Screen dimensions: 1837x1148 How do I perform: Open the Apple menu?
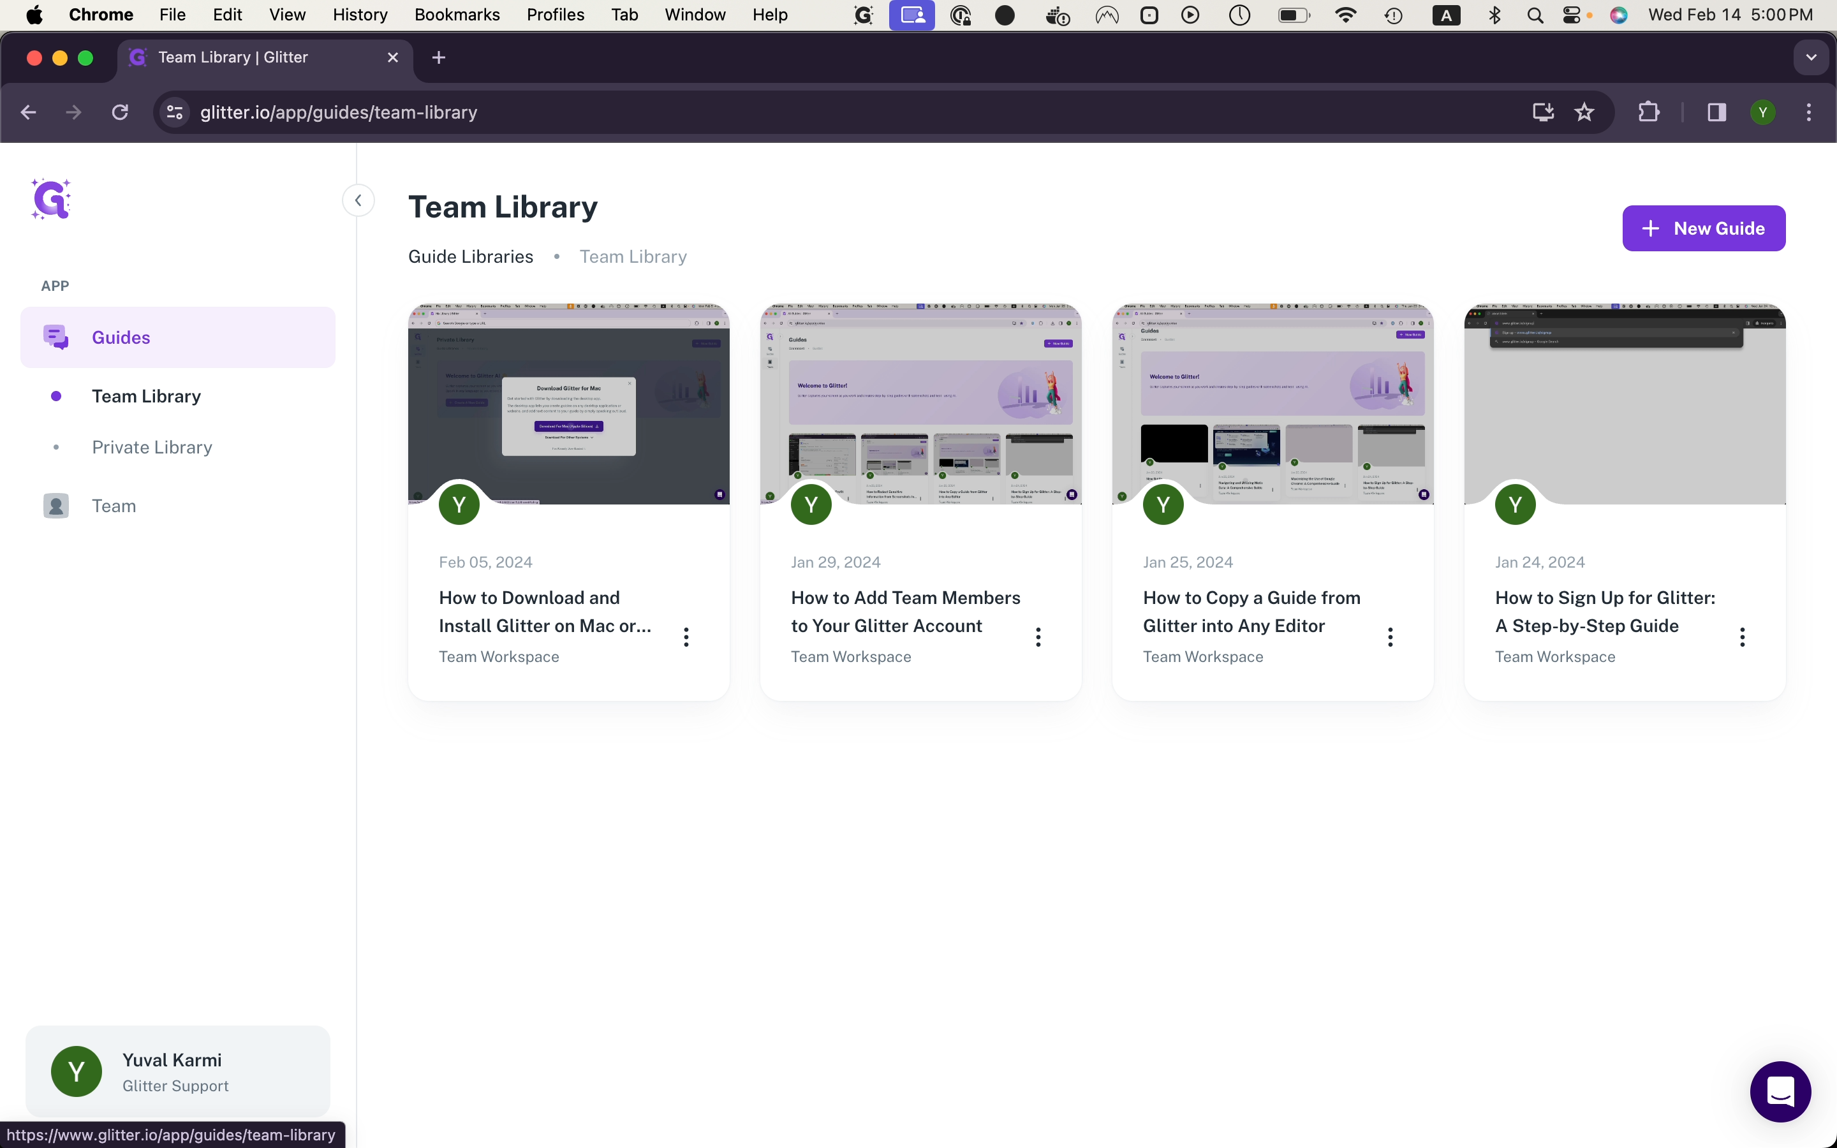[34, 15]
